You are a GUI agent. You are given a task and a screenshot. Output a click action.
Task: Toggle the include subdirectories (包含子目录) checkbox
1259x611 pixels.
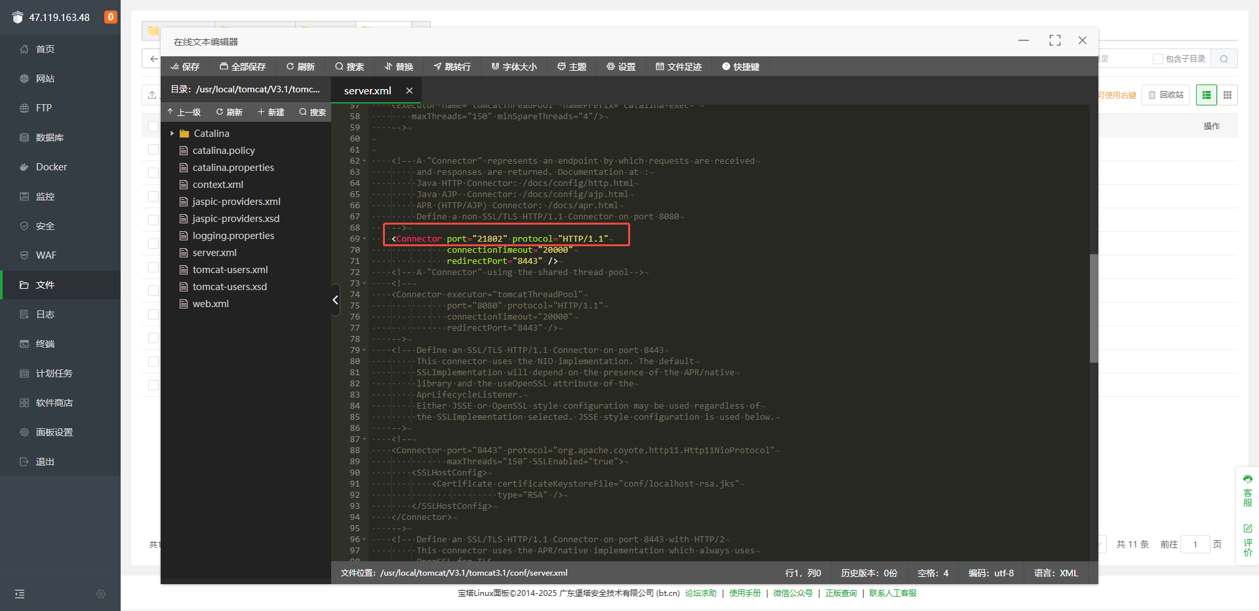1158,59
